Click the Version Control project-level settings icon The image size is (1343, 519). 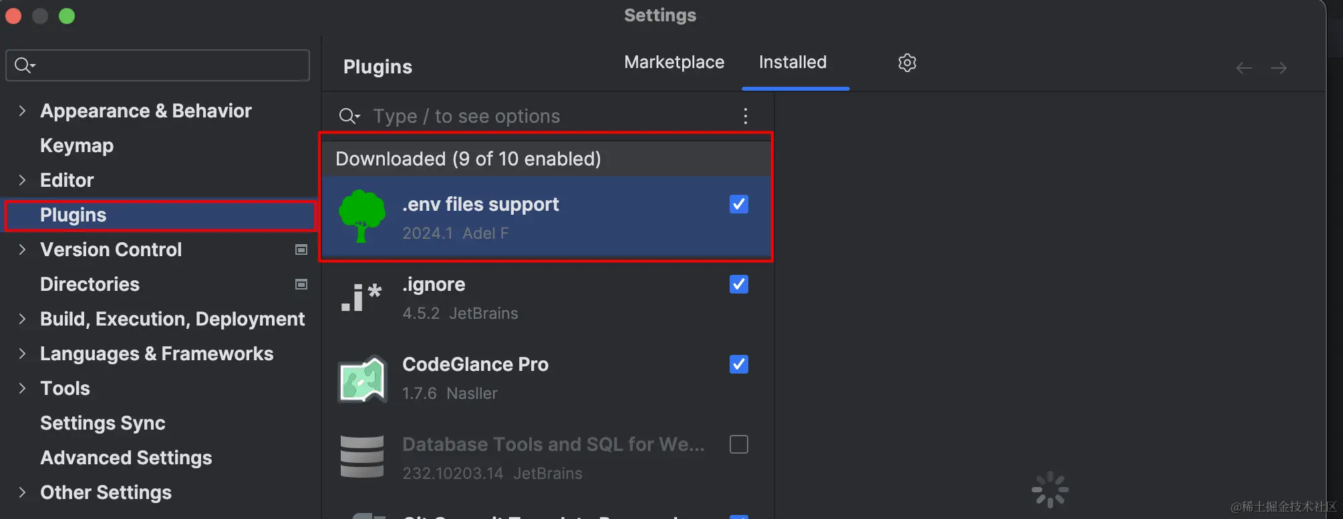point(301,249)
